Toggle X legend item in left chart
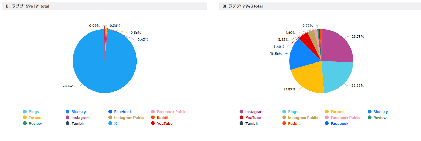The height and width of the screenshot is (141, 421). click(113, 123)
